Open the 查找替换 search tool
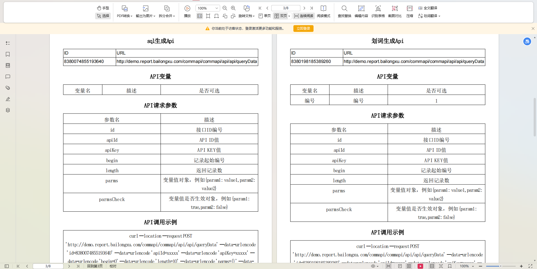Viewport: 537px width, 269px height. click(x=344, y=11)
